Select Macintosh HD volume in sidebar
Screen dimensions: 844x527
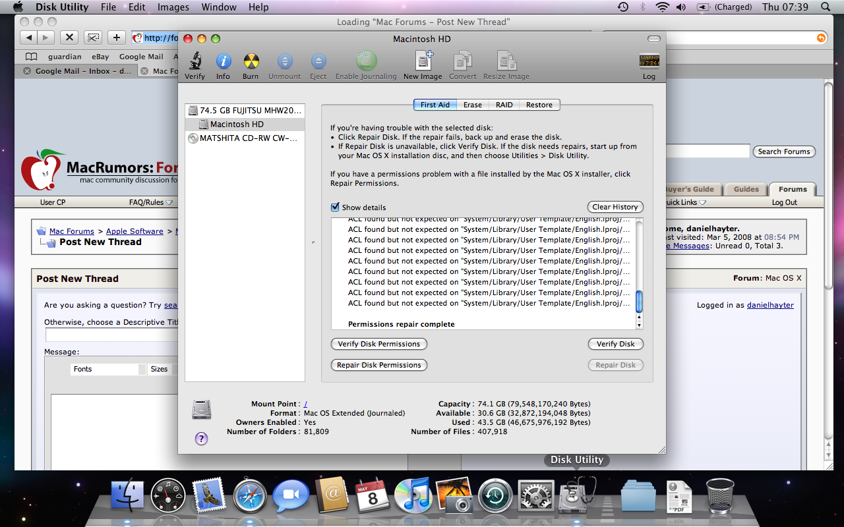[245, 125]
